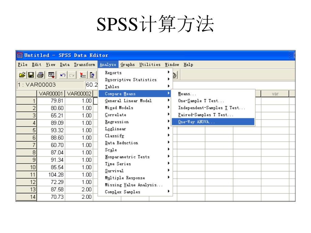Open the Help menu

click(x=188, y=65)
